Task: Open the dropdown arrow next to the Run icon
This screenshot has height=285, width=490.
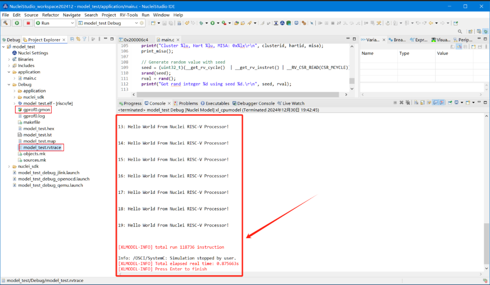Action: click(x=218, y=23)
